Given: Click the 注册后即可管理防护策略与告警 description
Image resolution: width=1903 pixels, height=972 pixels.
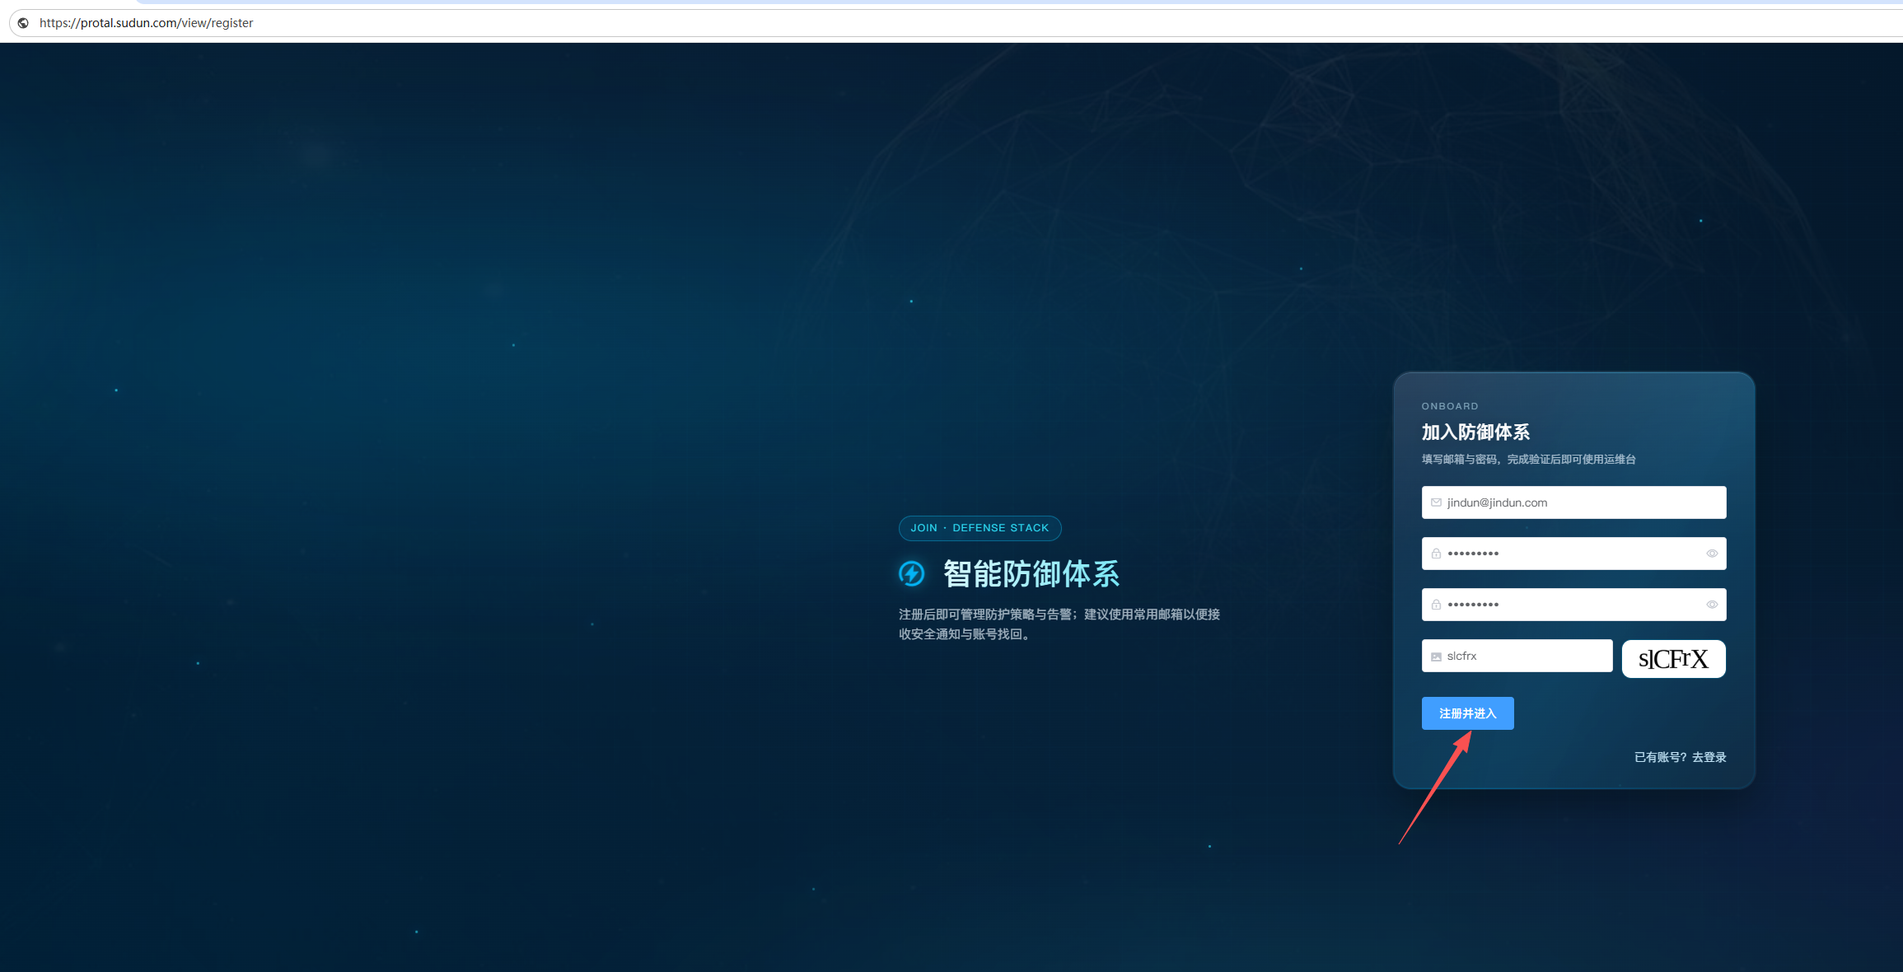Looking at the screenshot, I should 1059,624.
